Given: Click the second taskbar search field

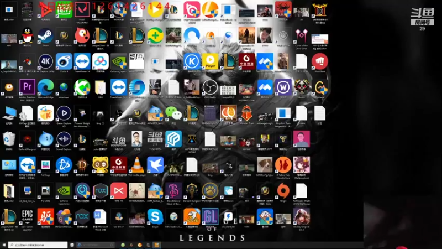Looking at the screenshot, I should [x=95, y=245].
